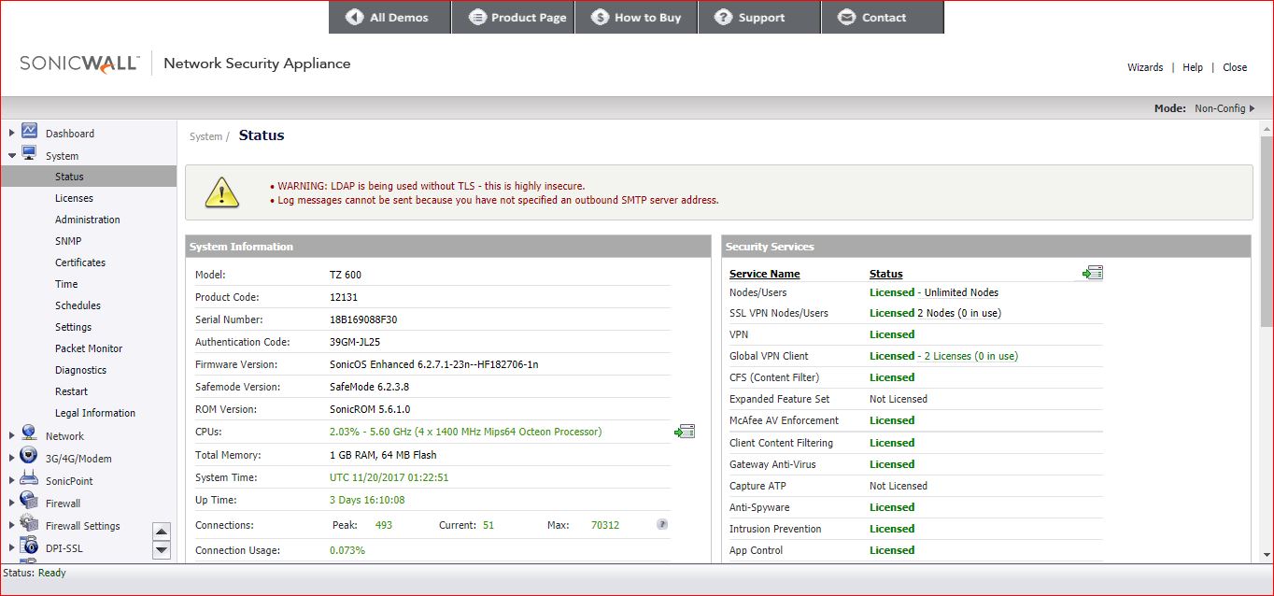Open System Settings page
1274x596 pixels.
tap(73, 327)
